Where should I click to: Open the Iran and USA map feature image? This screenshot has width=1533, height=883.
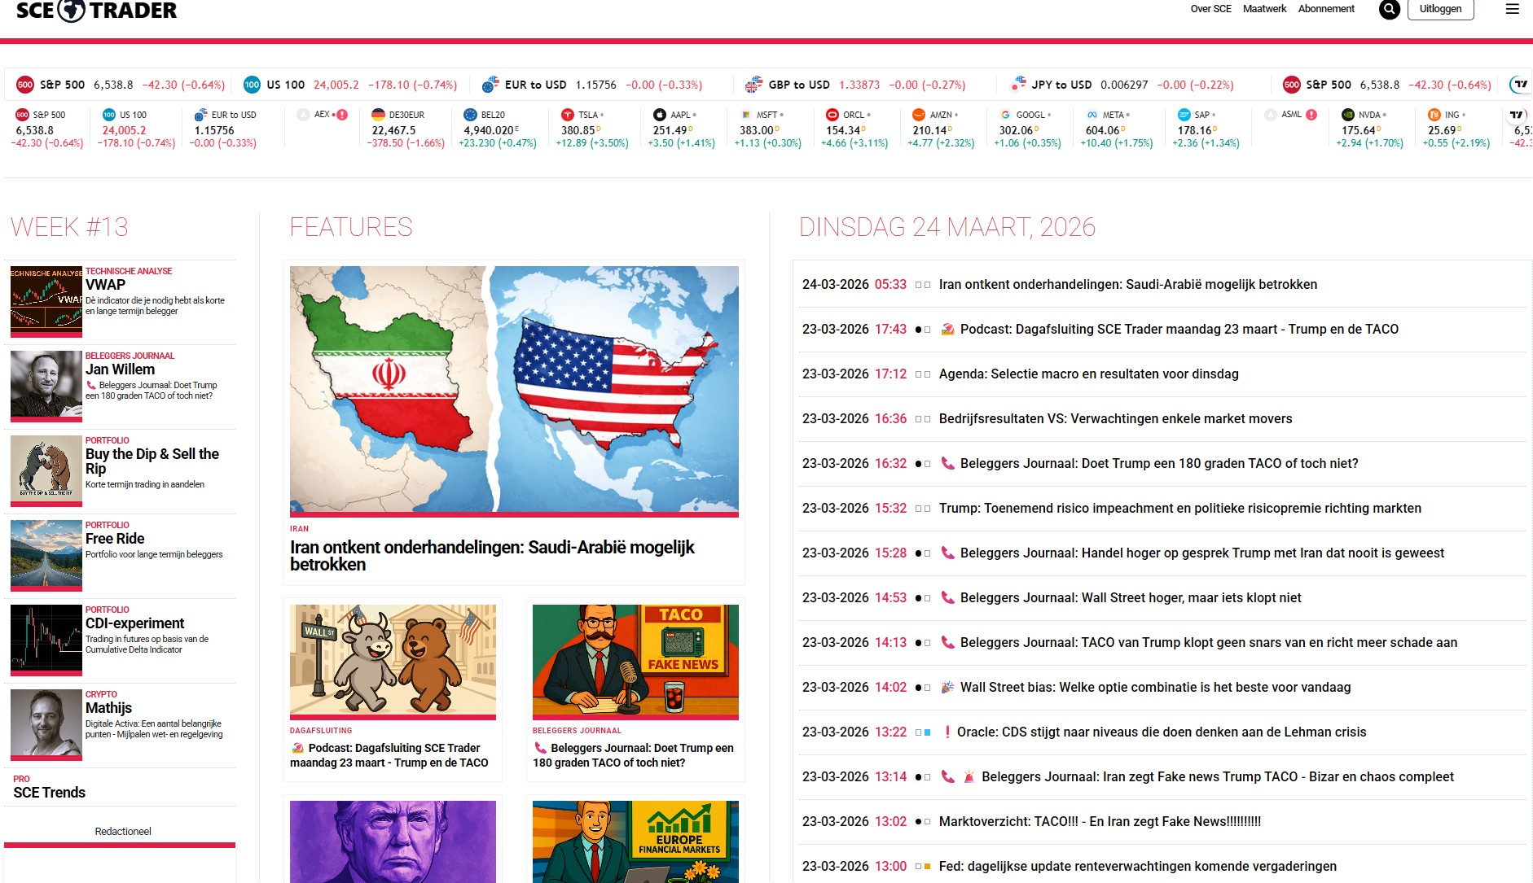pyautogui.click(x=514, y=390)
